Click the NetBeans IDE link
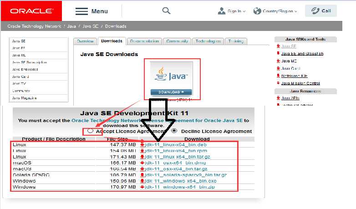This screenshot has width=356, height=209. (295, 76)
